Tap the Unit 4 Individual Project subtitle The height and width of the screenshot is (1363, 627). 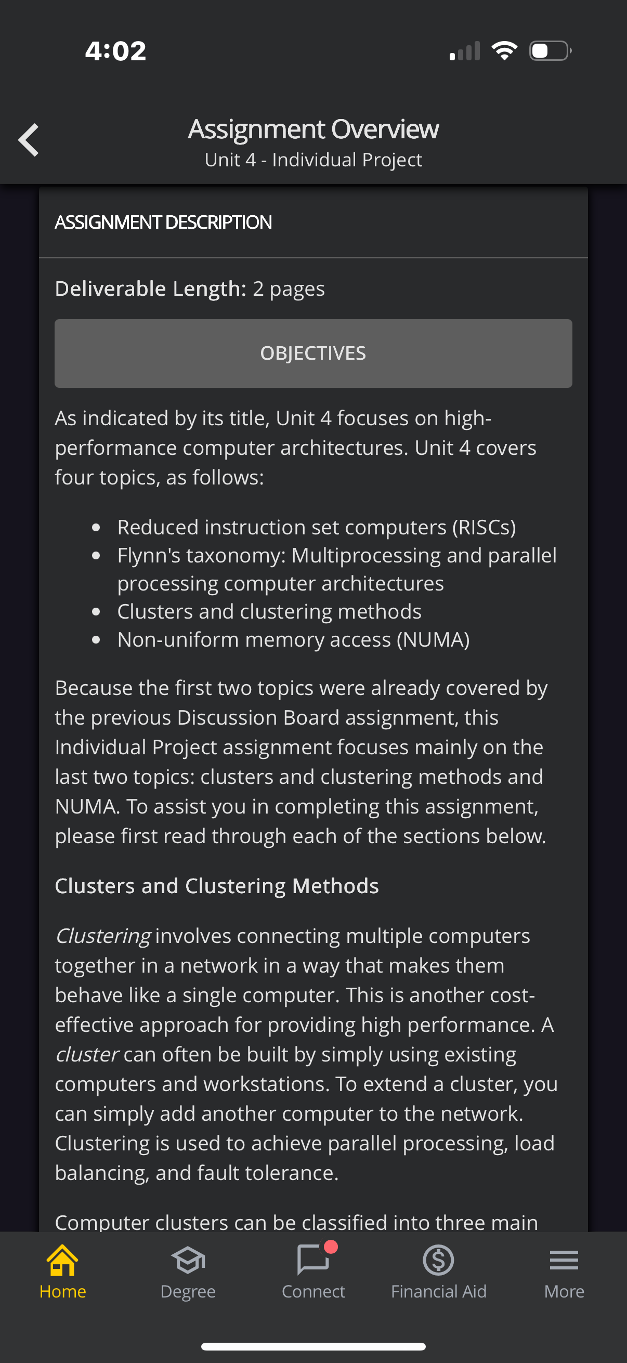coord(314,159)
